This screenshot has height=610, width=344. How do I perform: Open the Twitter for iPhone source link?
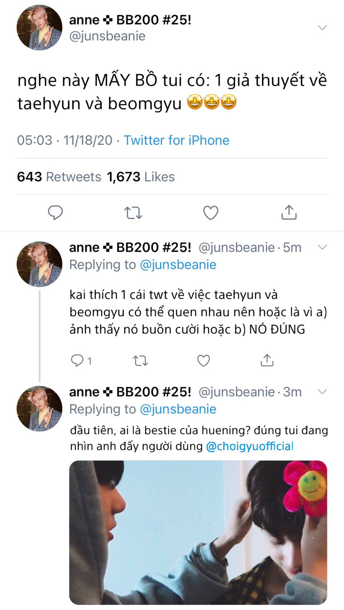176,140
